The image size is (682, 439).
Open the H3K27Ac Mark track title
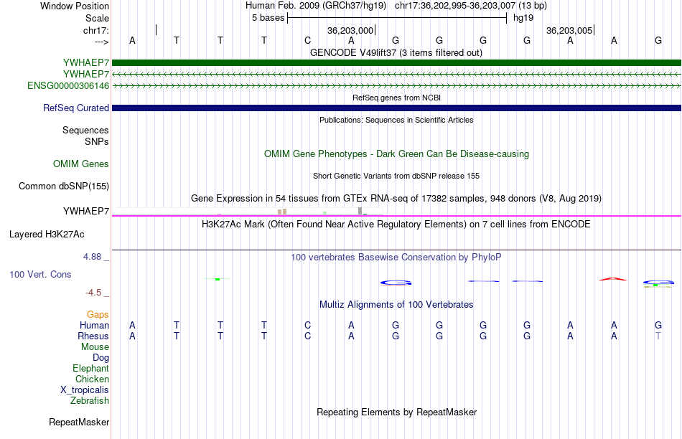pyautogui.click(x=396, y=225)
